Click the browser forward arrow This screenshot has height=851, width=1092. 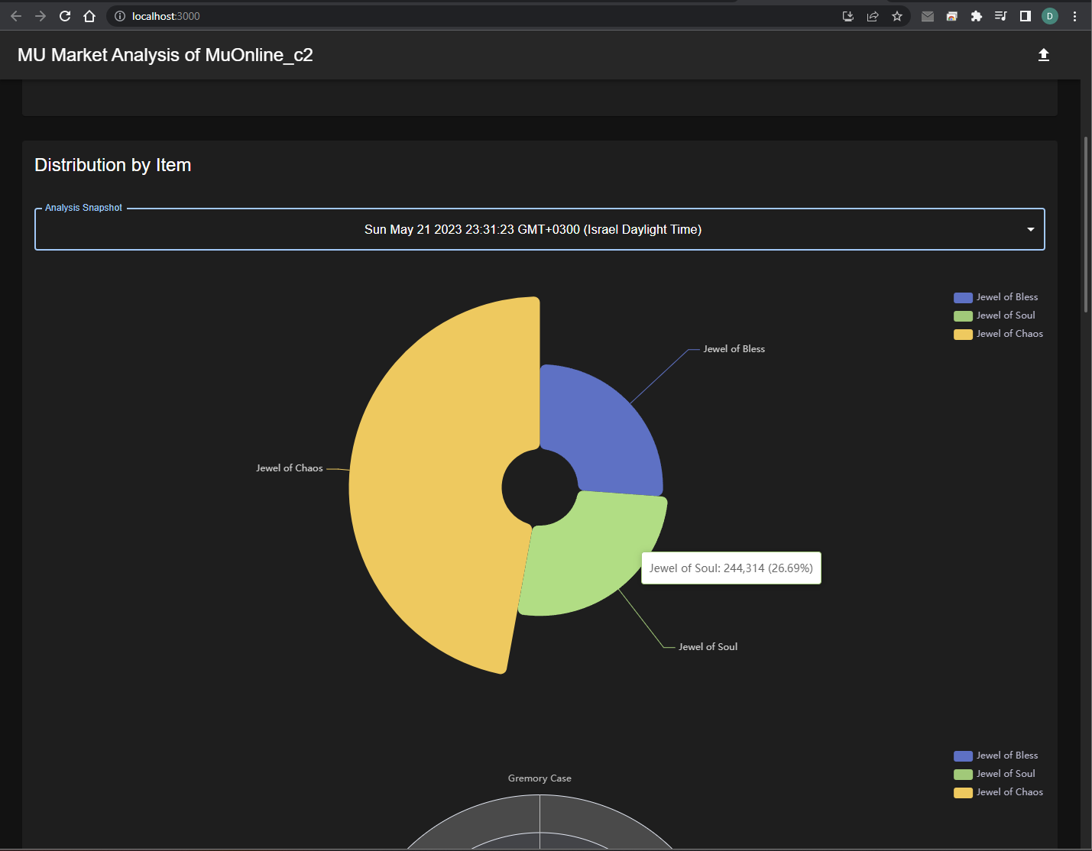(41, 16)
